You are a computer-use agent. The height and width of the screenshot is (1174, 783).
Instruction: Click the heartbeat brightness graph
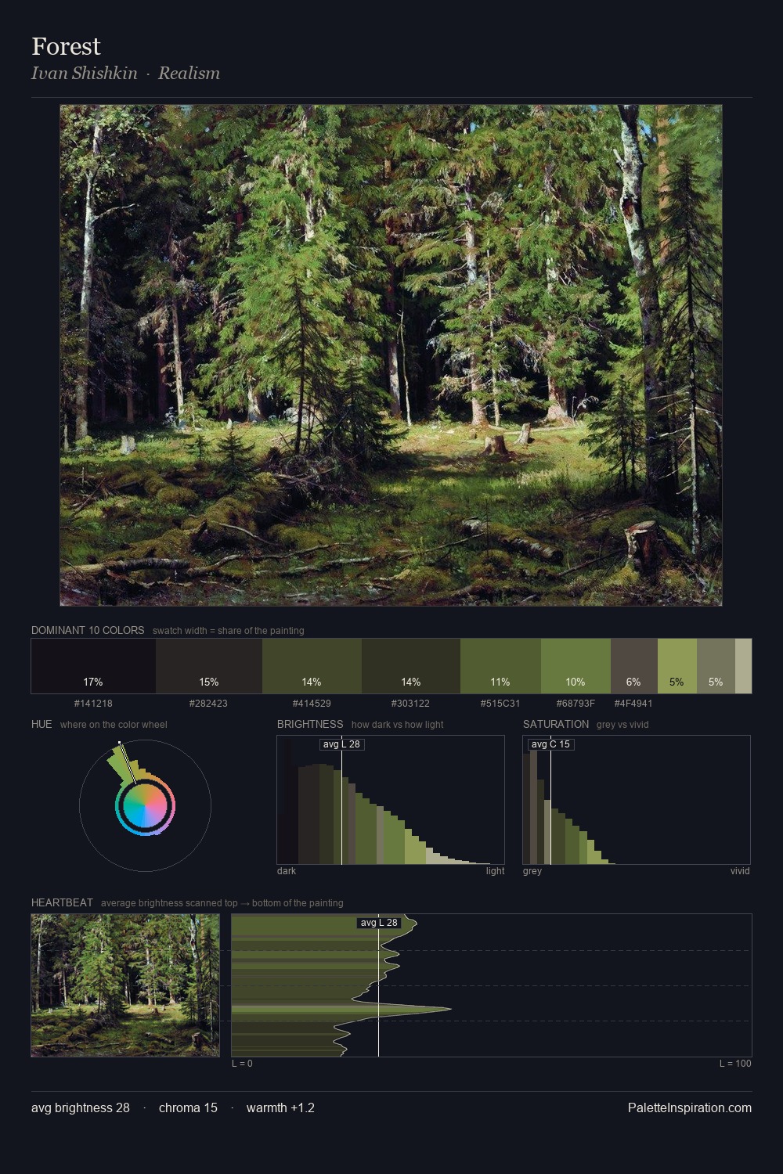coord(492,985)
